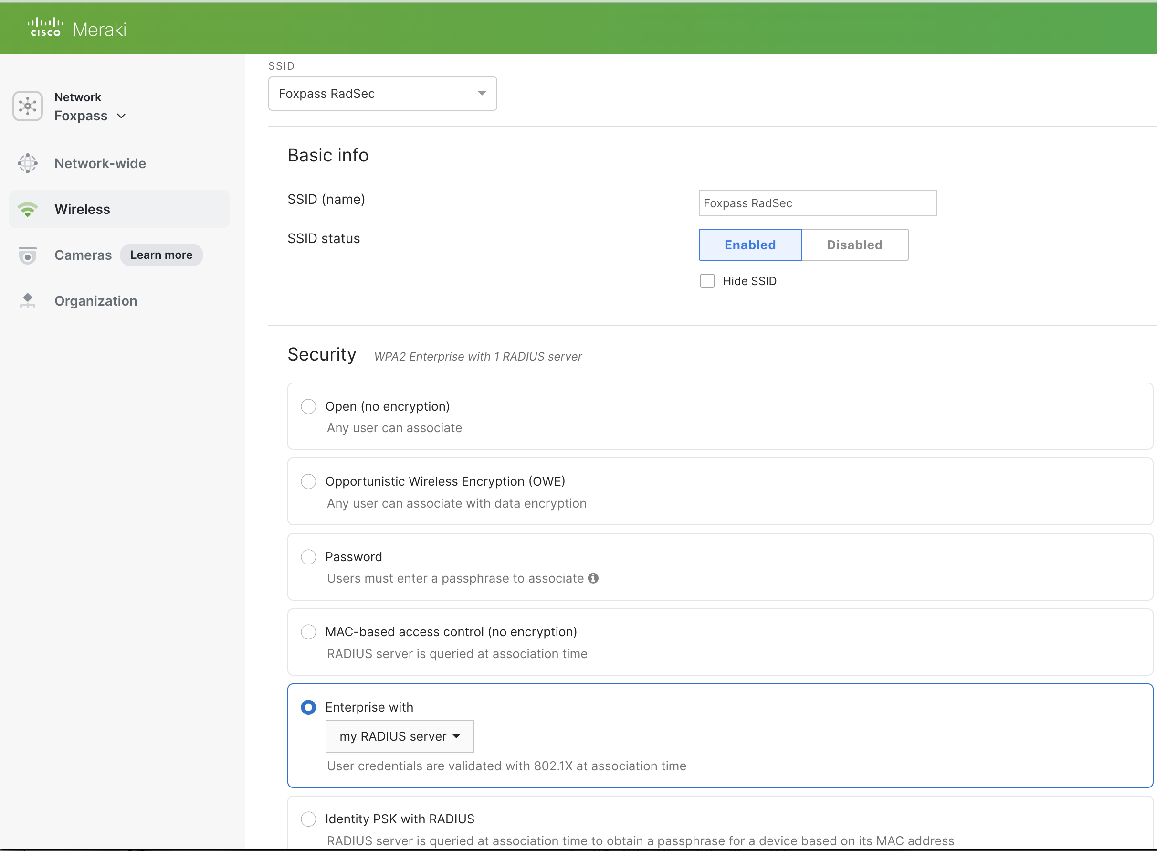Open the SSID Foxpass RadSec dropdown
This screenshot has height=851, width=1157.
tap(383, 93)
